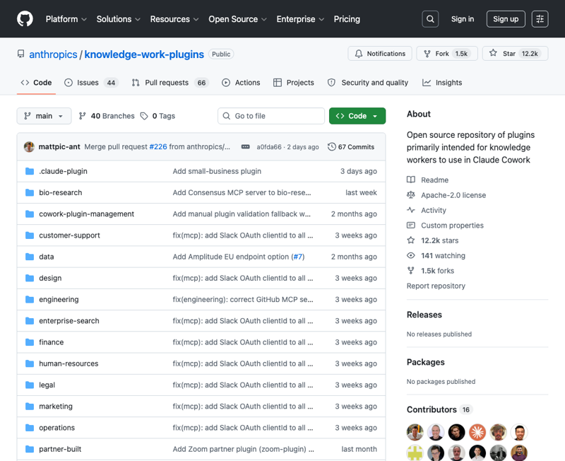This screenshot has height=461, width=565.
Task: Expand the Enterprise menu
Action: (300, 19)
